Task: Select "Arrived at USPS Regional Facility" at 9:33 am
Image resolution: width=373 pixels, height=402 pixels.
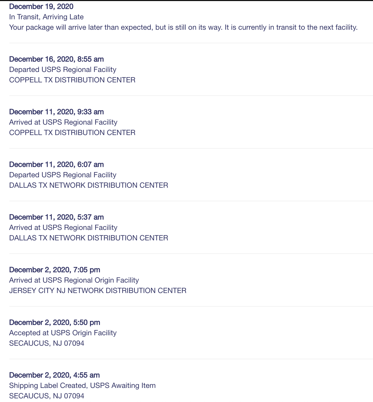Action: (63, 122)
